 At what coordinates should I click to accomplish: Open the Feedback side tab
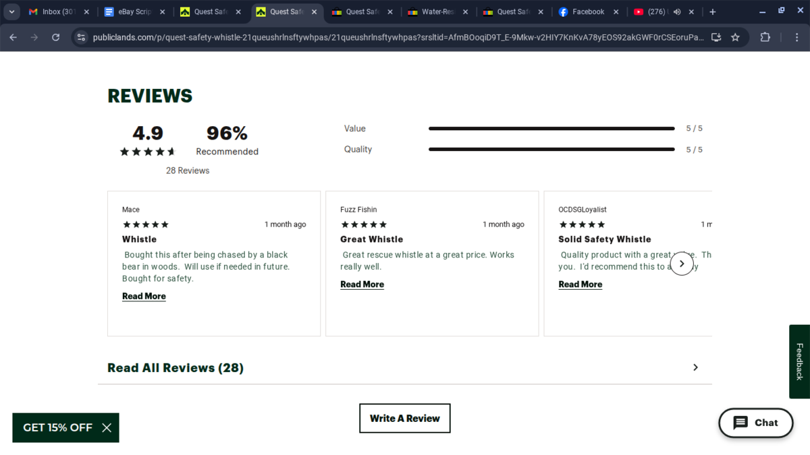coord(799,361)
